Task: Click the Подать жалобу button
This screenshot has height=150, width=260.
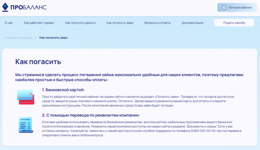Action: [234, 23]
